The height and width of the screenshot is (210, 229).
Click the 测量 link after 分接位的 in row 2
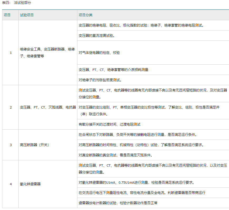click(x=96, y=97)
